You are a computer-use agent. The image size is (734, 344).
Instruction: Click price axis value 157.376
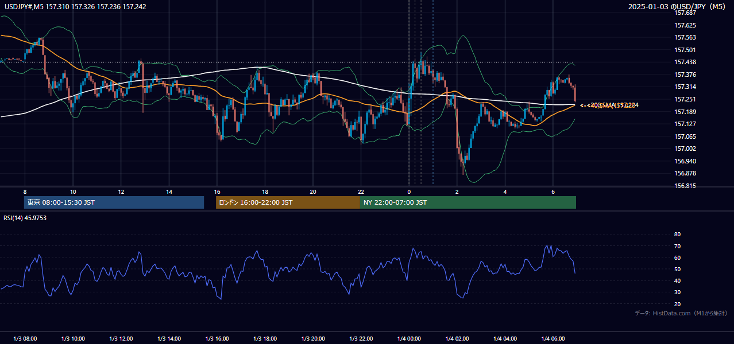point(685,75)
